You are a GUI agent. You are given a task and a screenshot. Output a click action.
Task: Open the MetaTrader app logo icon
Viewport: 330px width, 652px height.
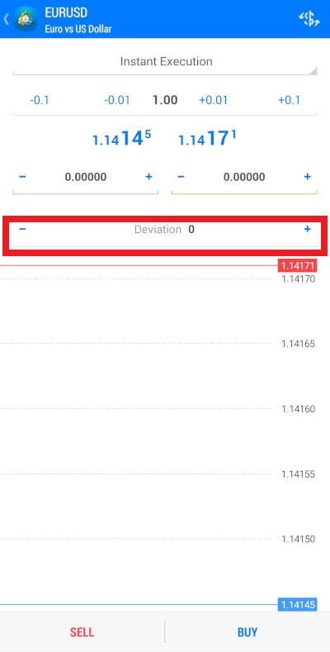click(x=26, y=19)
